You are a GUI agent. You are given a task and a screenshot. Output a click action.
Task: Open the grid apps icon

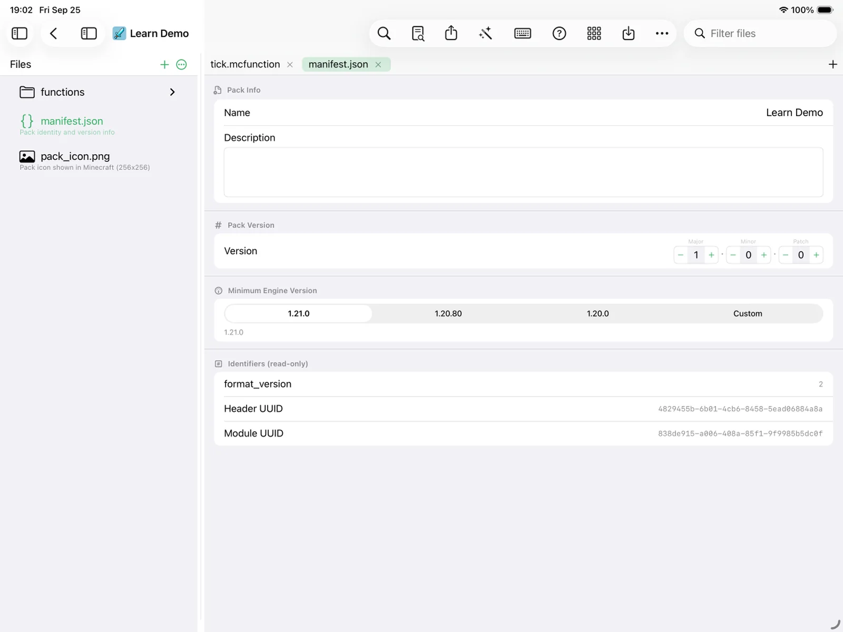[594, 33]
